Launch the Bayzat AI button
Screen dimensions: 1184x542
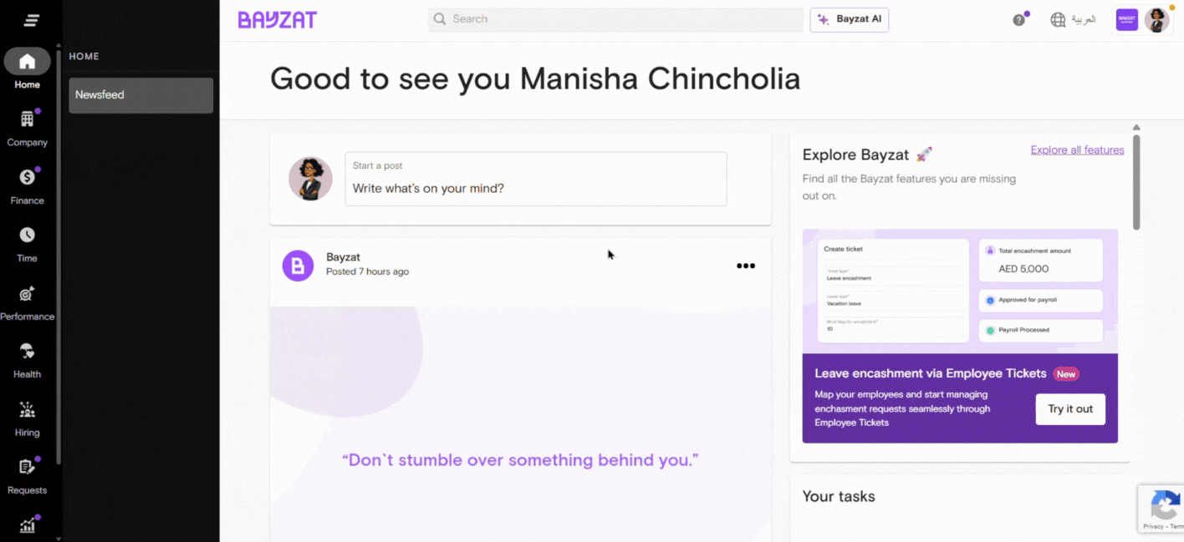click(850, 20)
